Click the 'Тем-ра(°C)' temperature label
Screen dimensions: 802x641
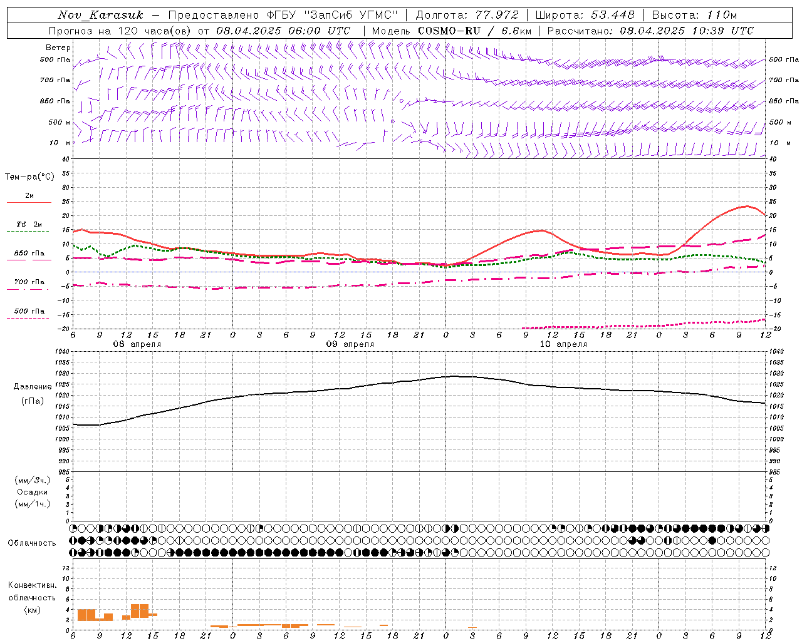tap(29, 177)
